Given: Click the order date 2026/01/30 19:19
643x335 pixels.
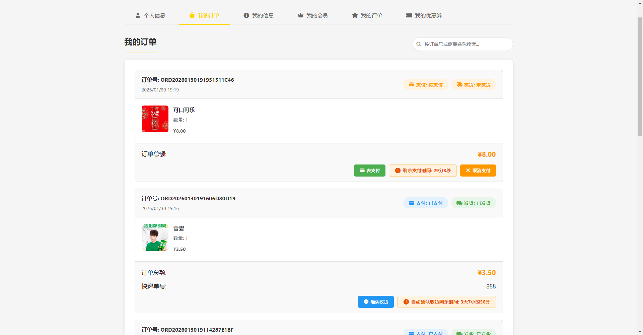Looking at the screenshot, I should pos(160,90).
